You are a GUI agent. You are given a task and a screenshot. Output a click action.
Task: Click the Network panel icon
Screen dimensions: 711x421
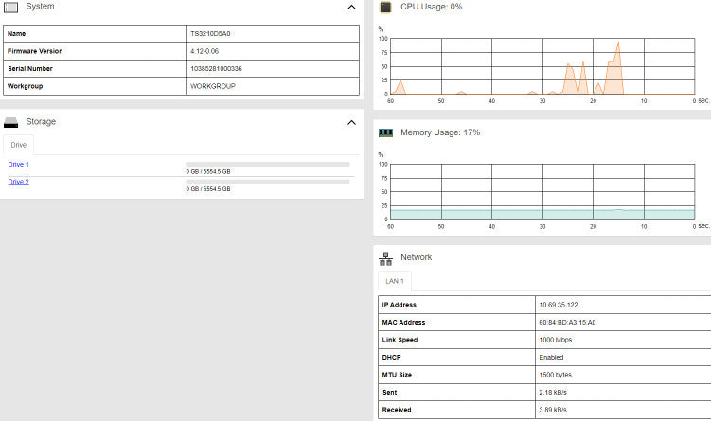(x=386, y=258)
